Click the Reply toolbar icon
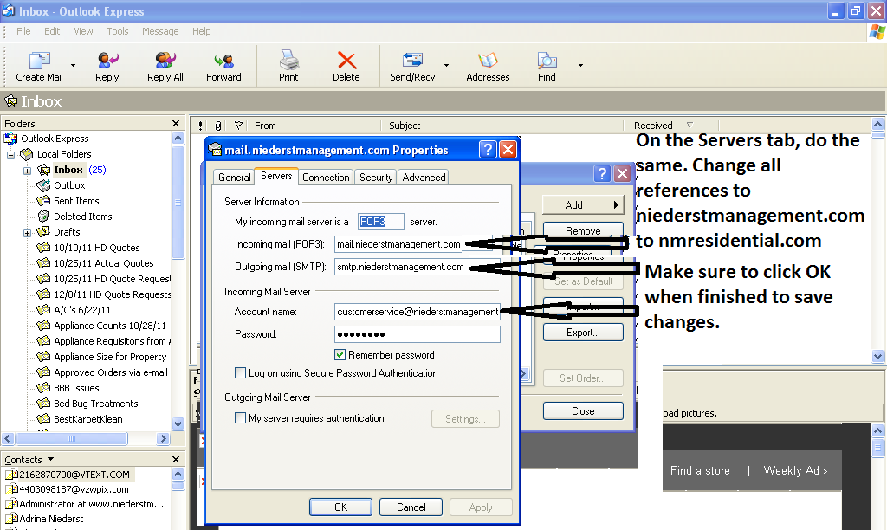Image resolution: width=887 pixels, height=530 pixels. pos(107,61)
